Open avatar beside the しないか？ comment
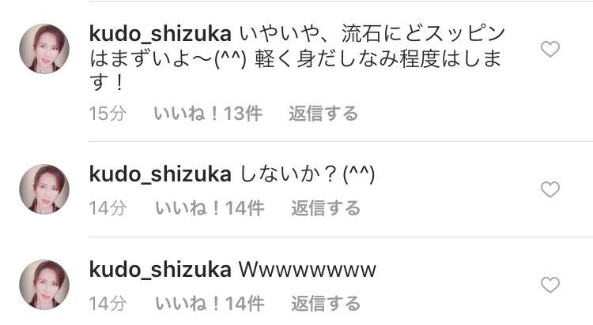The height and width of the screenshot is (325, 593). pos(44,189)
